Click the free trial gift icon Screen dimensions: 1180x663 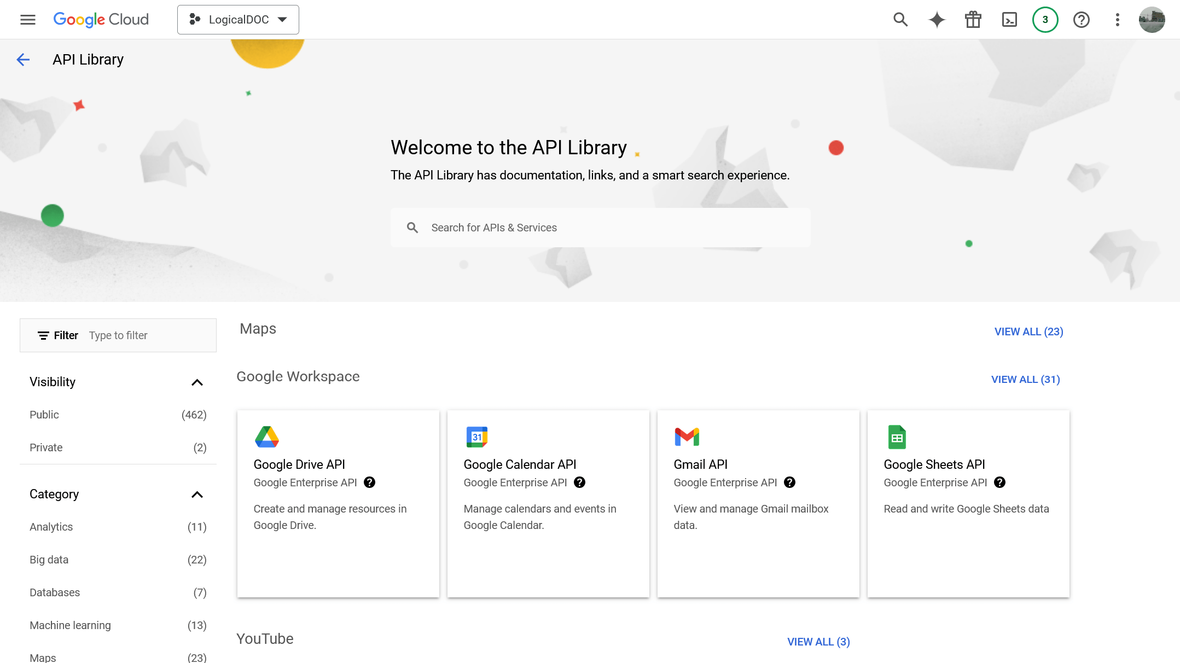973,20
